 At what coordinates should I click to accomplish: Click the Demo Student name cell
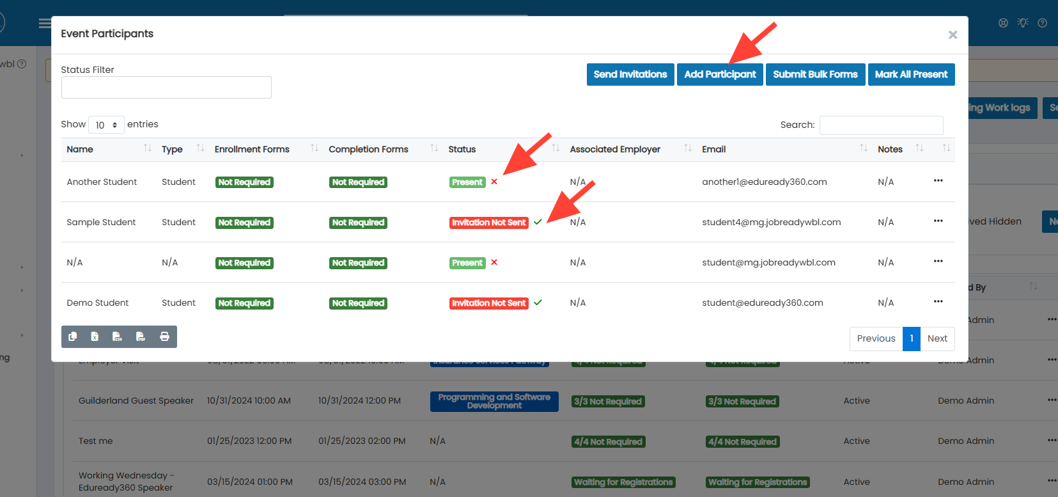tap(98, 303)
